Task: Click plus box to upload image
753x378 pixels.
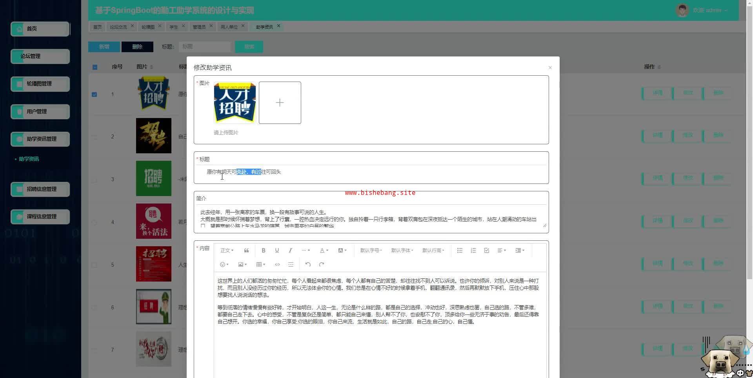Action: click(280, 103)
